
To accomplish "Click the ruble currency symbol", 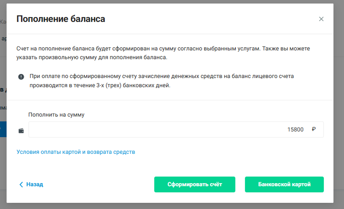I will pyautogui.click(x=314, y=129).
